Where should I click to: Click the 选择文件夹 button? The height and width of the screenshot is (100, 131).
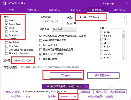pyautogui.click(x=102, y=92)
